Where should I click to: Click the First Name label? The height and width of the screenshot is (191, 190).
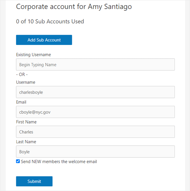coord(26,122)
